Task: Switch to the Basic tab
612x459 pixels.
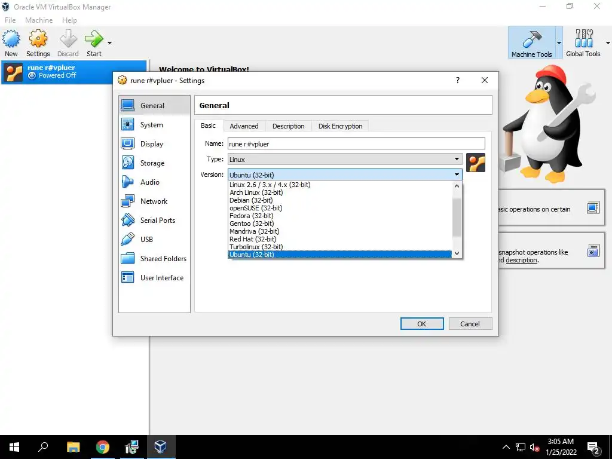Action: (x=208, y=126)
